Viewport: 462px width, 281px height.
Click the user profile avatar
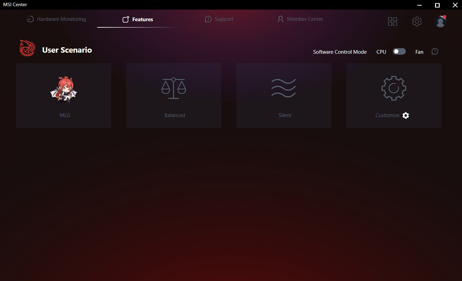440,21
